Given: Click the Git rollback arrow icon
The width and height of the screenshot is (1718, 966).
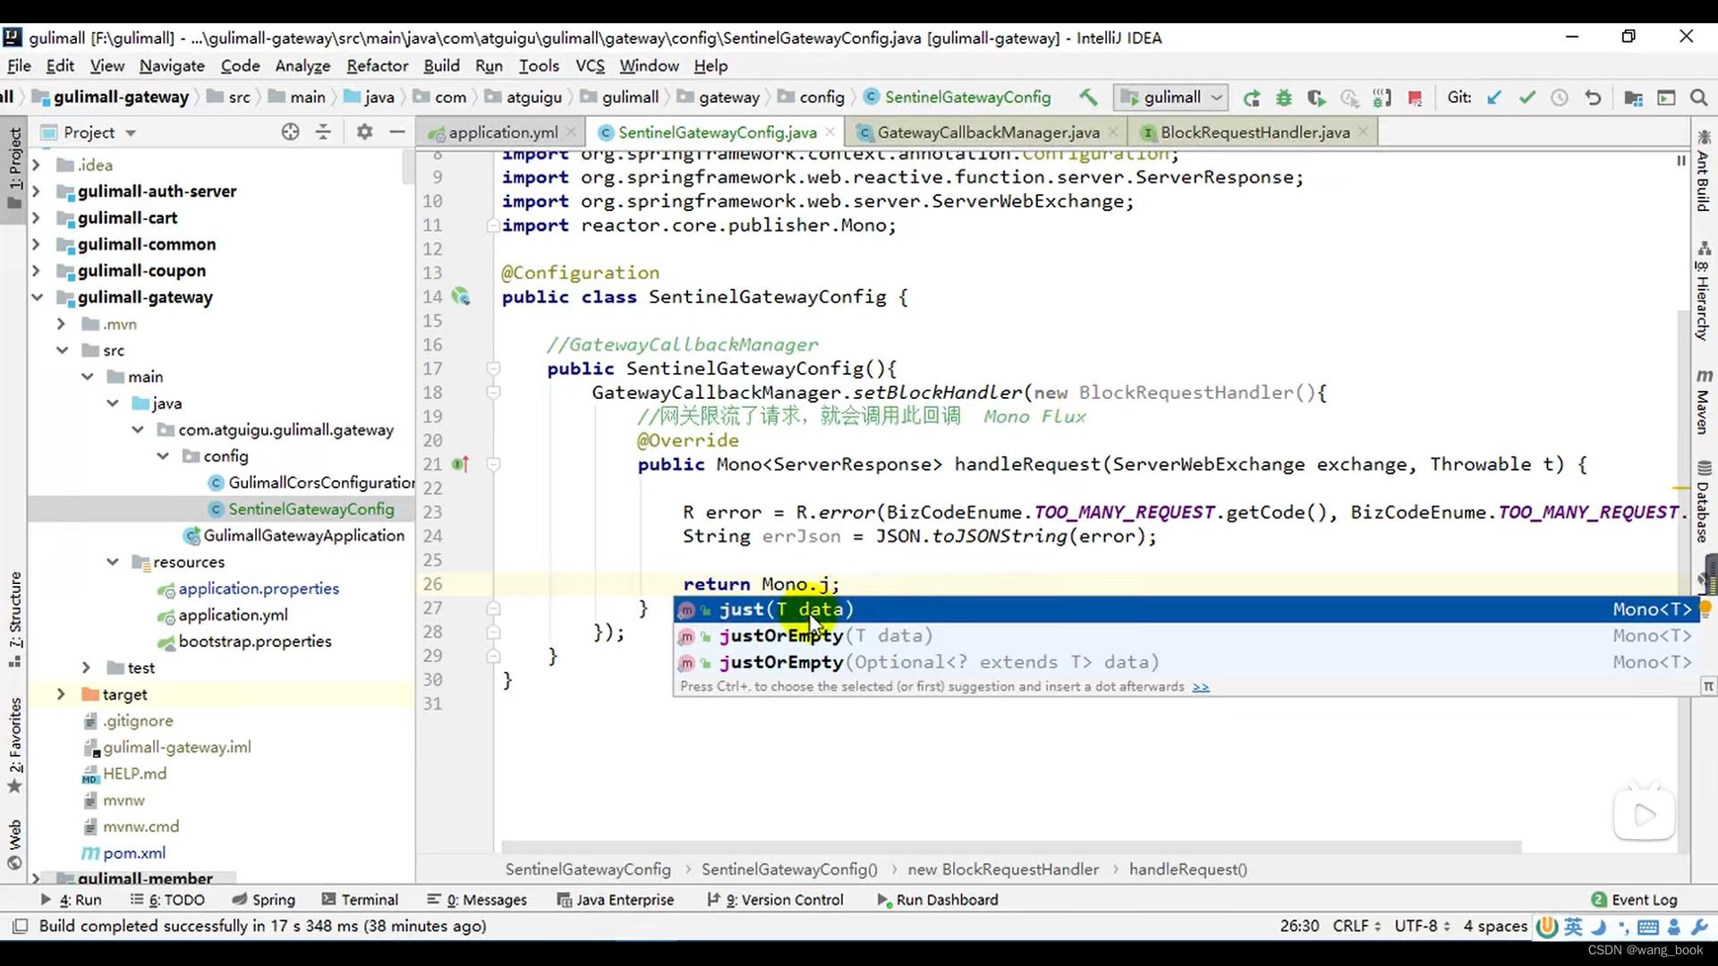Looking at the screenshot, I should pyautogui.click(x=1593, y=97).
